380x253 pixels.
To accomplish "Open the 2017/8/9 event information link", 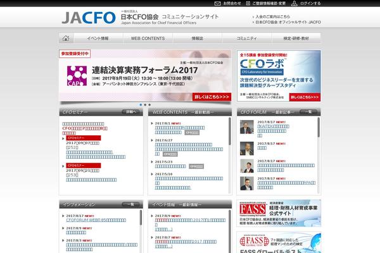I will click(x=190, y=225).
